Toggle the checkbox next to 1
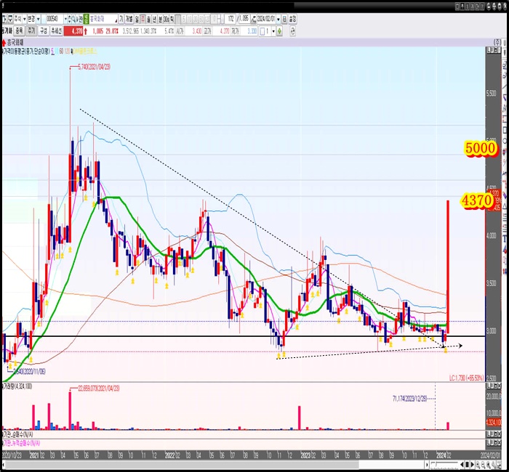 pyautogui.click(x=262, y=31)
